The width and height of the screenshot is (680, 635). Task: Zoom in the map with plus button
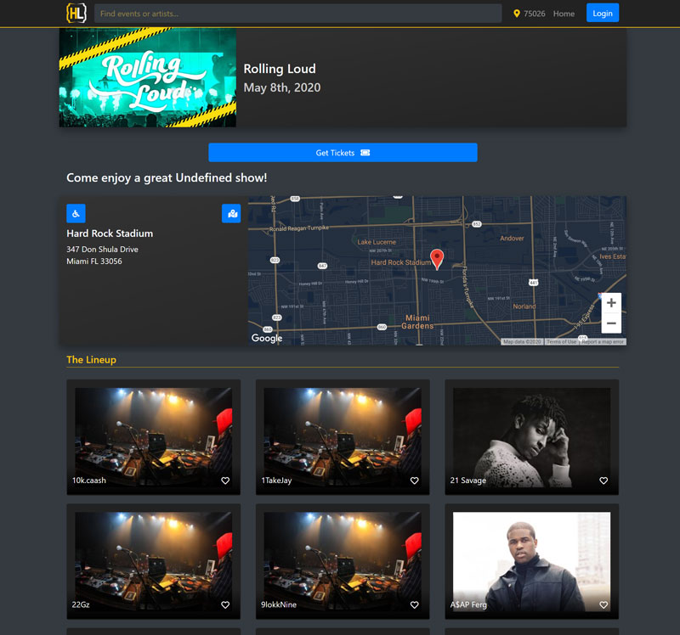[x=611, y=303]
